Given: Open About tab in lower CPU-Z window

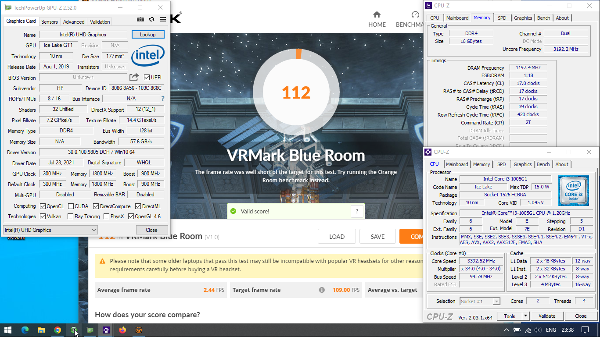Looking at the screenshot, I should pos(562,164).
